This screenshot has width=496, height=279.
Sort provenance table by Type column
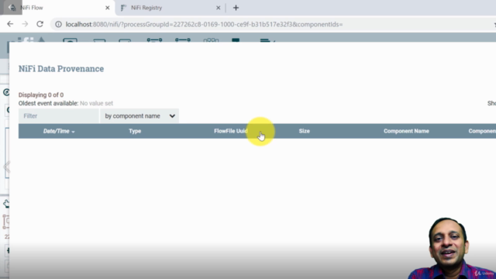point(135,131)
